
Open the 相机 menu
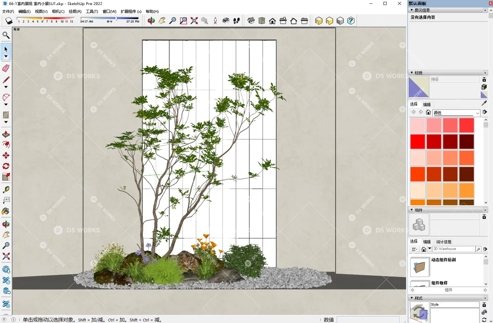(57, 12)
